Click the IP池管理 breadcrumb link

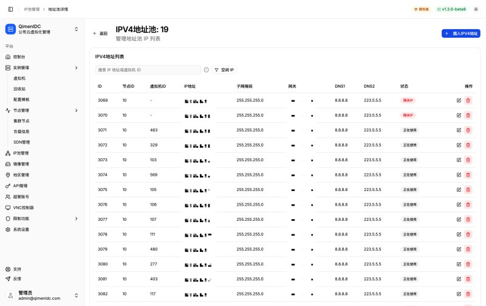[32, 9]
